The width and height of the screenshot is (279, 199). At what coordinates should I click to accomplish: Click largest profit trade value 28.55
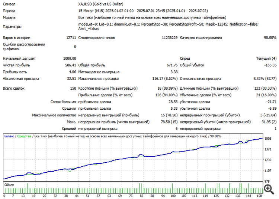[173, 102]
